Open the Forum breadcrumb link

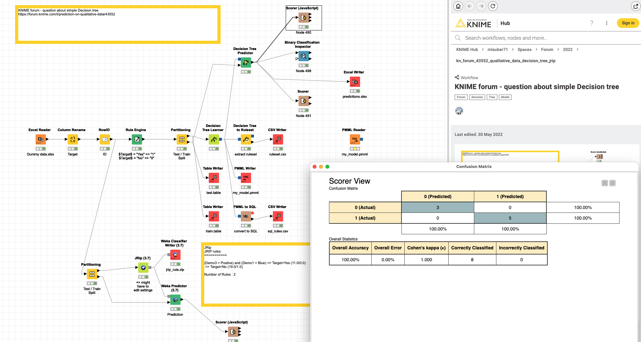click(x=547, y=49)
